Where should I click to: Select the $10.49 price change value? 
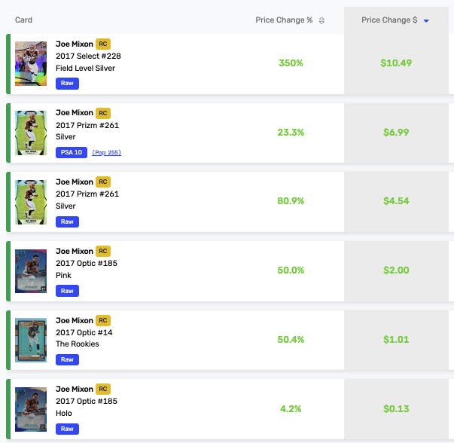pos(396,63)
